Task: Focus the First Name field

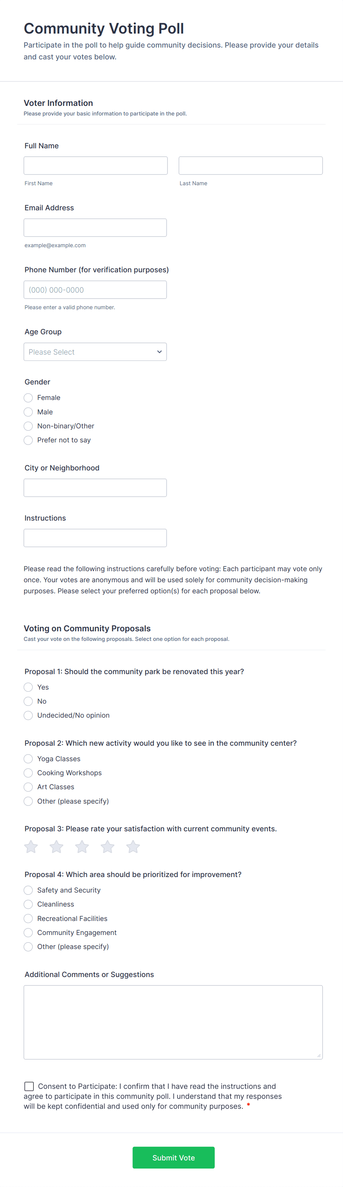Action: point(95,165)
